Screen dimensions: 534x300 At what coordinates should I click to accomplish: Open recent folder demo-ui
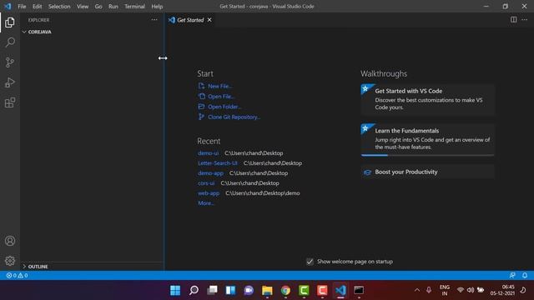pos(208,153)
